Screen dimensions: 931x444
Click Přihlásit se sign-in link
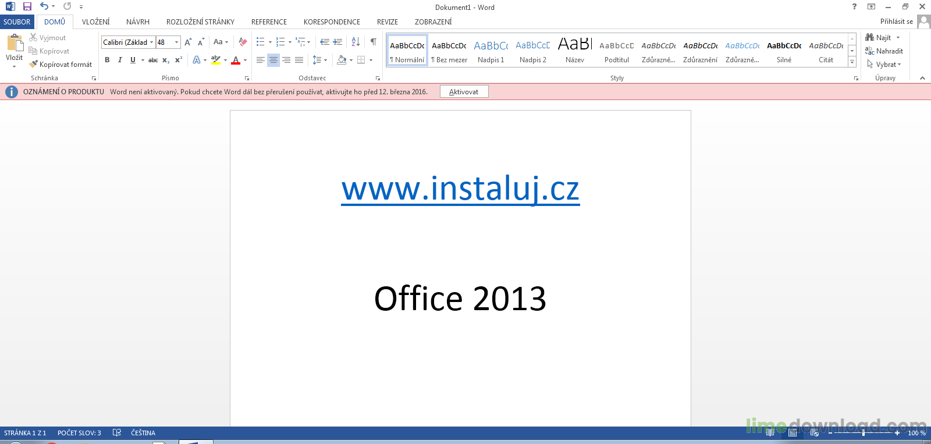(896, 22)
